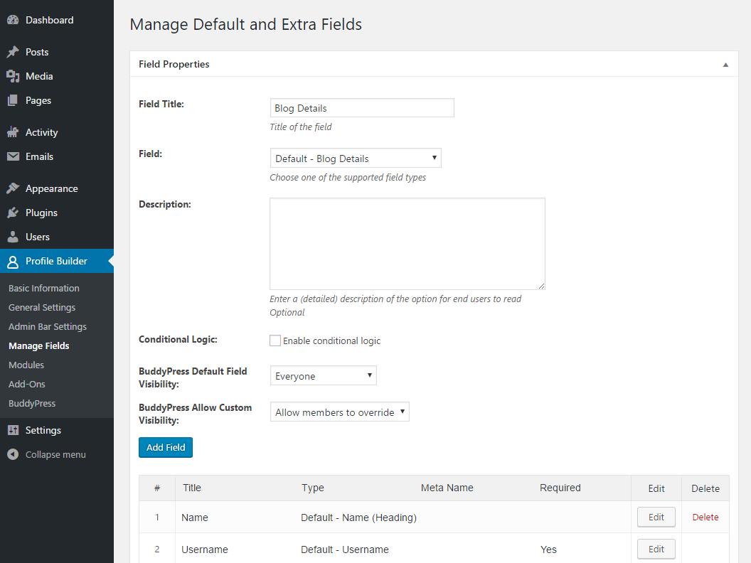Image resolution: width=751 pixels, height=563 pixels.
Task: Click the Pages icon in sidebar
Action: 13,100
